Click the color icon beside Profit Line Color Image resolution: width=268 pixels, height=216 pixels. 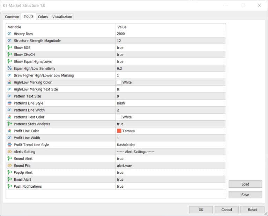click(x=9, y=131)
